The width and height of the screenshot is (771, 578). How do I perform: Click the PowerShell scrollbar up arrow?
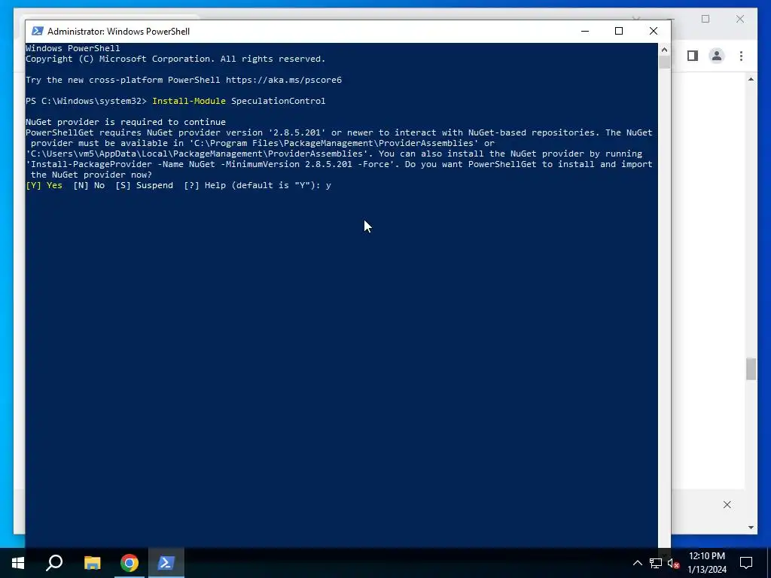click(x=664, y=50)
